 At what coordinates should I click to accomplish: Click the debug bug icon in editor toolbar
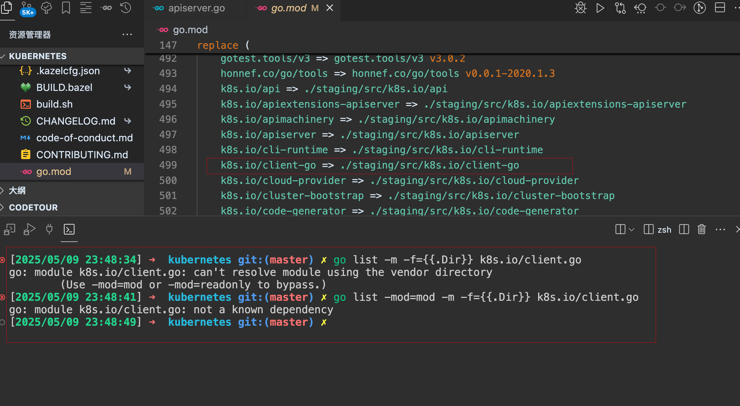(x=580, y=8)
